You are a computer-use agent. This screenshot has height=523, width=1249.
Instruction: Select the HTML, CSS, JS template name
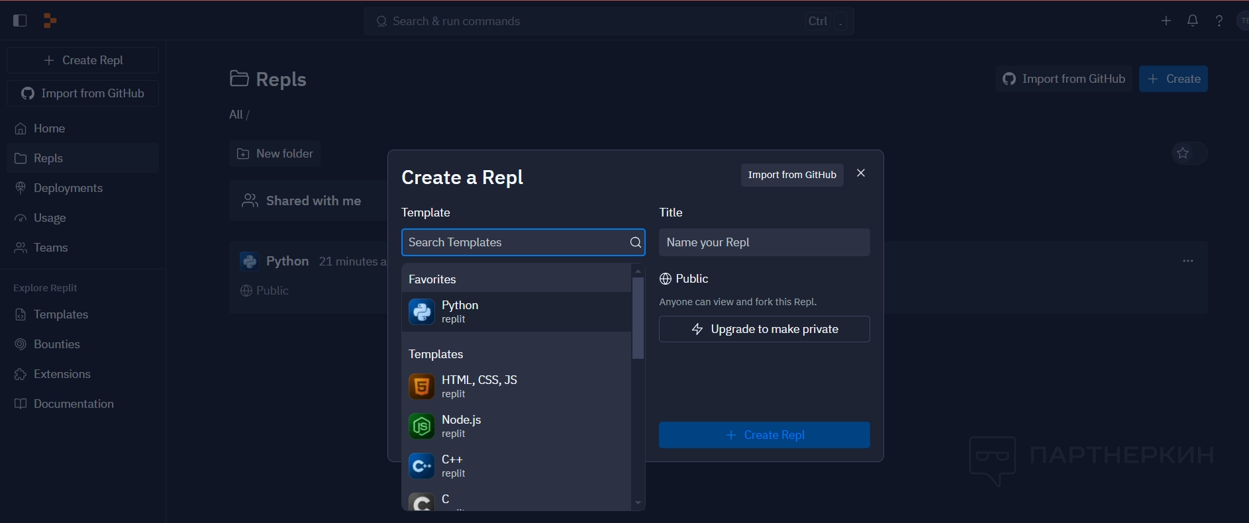coord(479,380)
